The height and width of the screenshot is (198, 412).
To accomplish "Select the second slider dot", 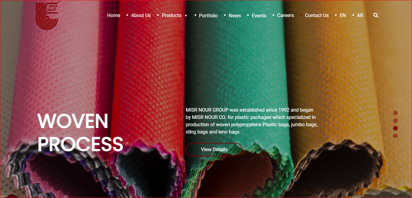I will [x=395, y=120].
